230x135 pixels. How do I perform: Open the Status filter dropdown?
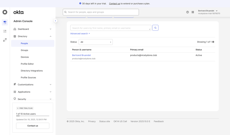96,42
